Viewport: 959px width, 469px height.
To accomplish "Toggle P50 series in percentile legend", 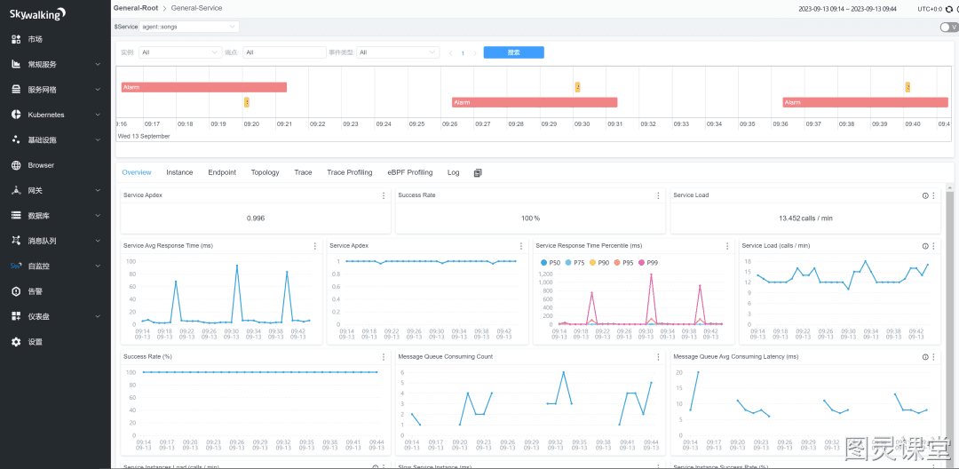I will (x=551, y=262).
